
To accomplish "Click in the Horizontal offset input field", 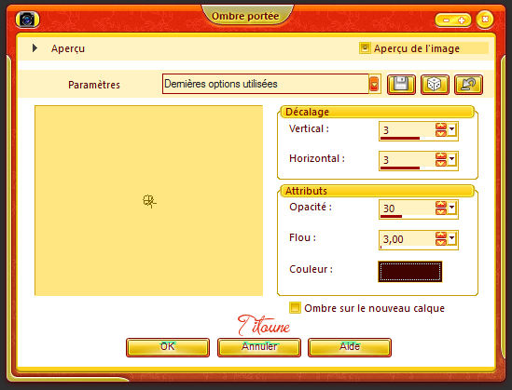I will point(407,160).
